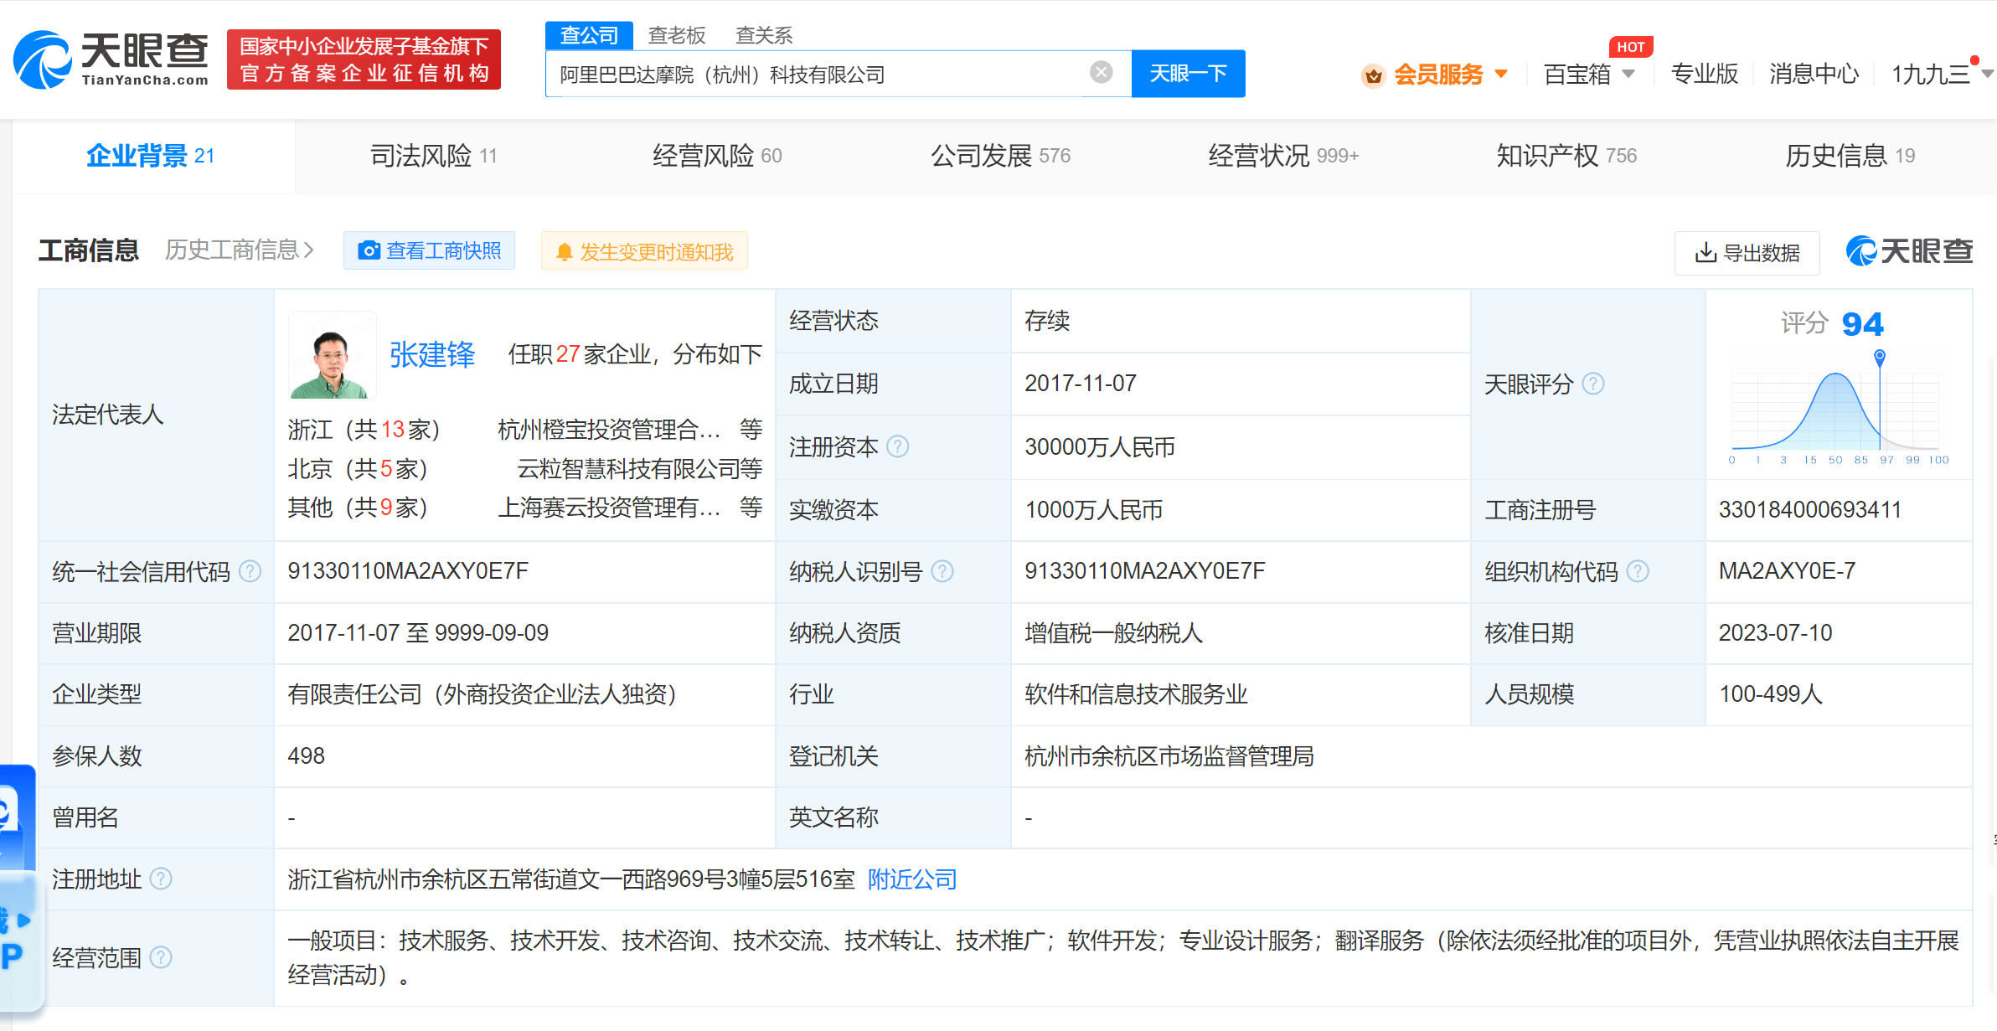Click the 导出数据 export button
Viewport: 1997px width, 1031px height.
pyautogui.click(x=1747, y=253)
